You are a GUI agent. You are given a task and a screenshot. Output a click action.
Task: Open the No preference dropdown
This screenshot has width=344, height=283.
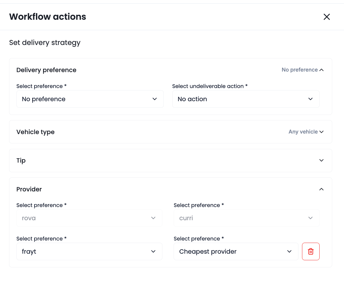coord(90,99)
